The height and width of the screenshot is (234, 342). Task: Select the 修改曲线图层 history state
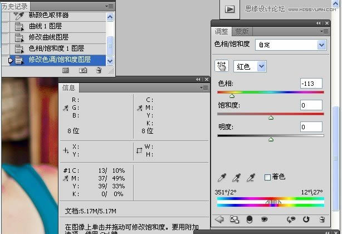48,37
